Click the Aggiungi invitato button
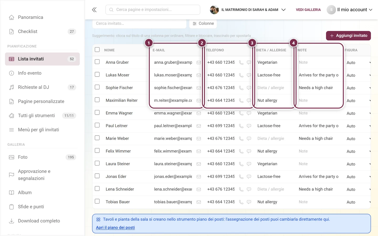 click(x=348, y=36)
